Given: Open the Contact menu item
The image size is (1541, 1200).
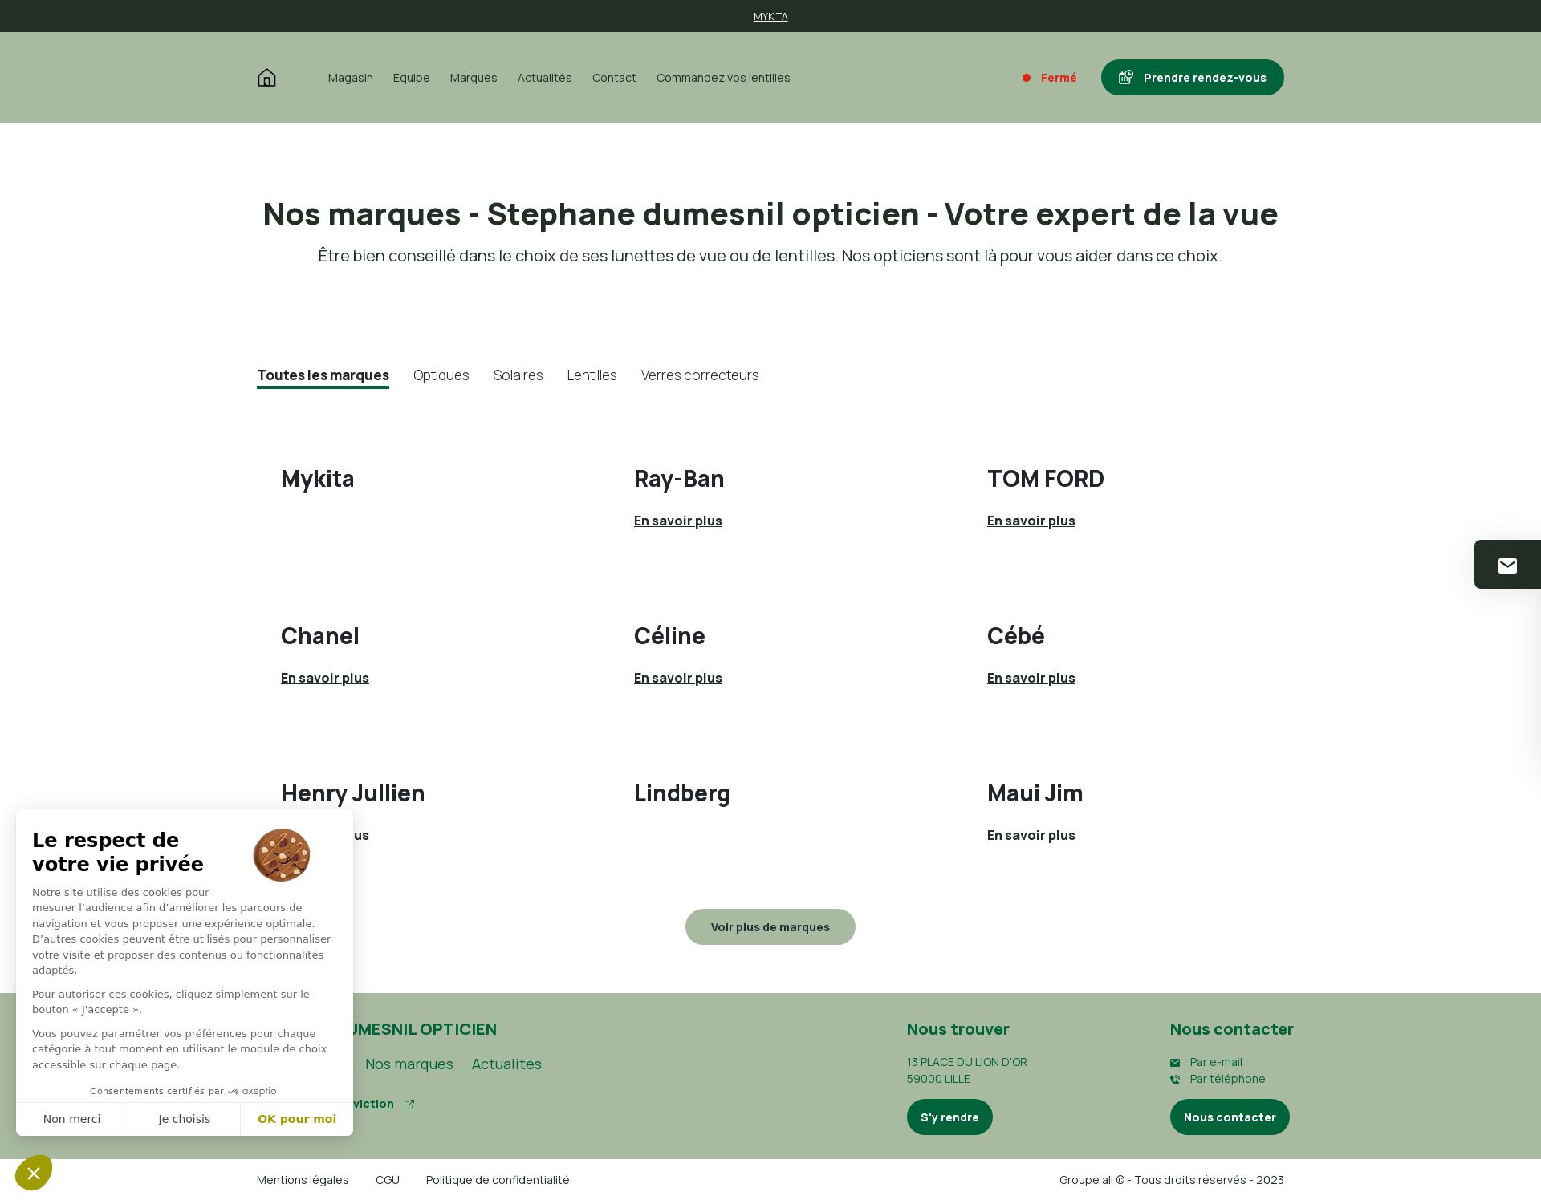Looking at the screenshot, I should click(614, 78).
